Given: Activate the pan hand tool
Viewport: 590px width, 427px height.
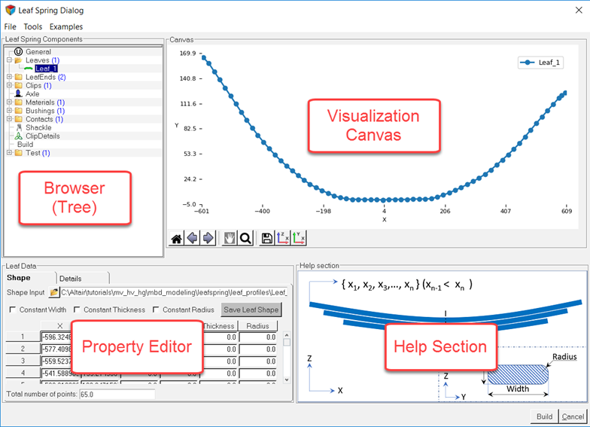Looking at the screenshot, I should (x=230, y=238).
